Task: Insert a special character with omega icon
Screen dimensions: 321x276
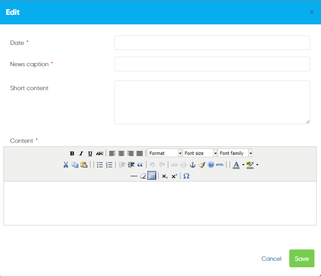Action: (x=186, y=176)
